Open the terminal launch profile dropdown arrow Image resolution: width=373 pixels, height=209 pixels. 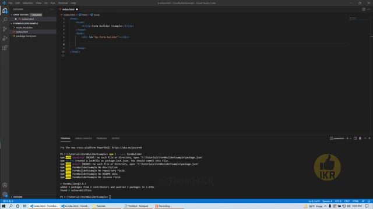[351, 138]
